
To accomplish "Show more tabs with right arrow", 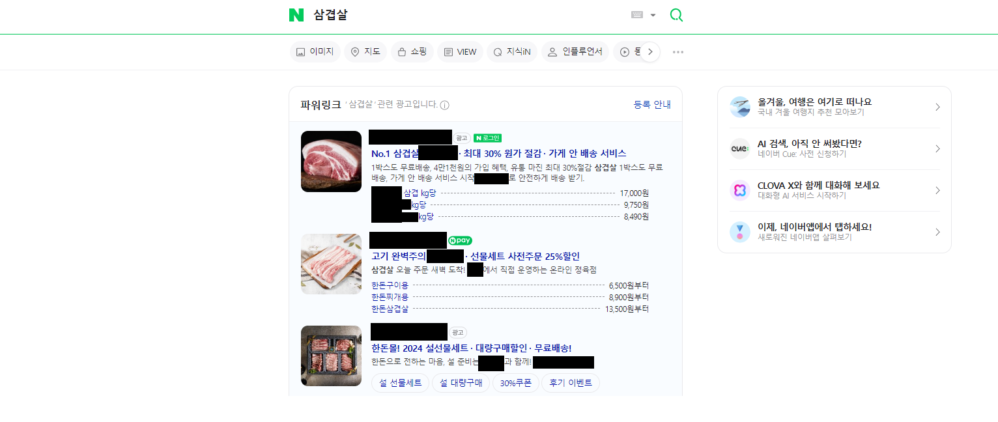I will (650, 52).
